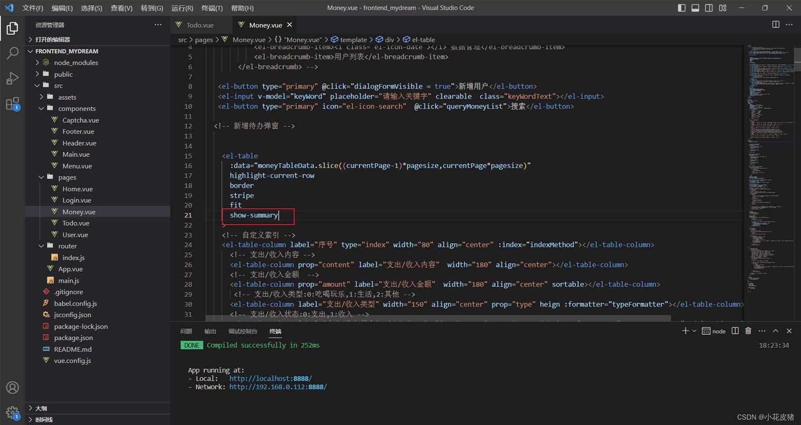Viewport: 801px width, 425px height.
Task: Split the editor to the right
Action: point(776,25)
